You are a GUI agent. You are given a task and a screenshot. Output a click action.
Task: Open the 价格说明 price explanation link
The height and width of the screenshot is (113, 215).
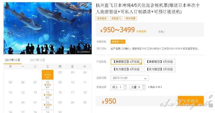click(141, 31)
